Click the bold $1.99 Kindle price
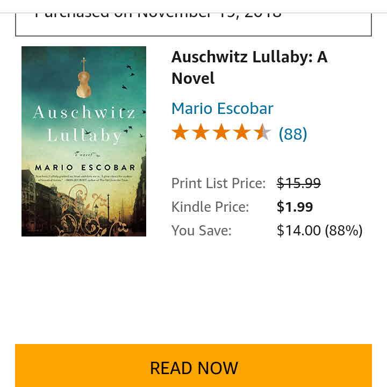 (x=295, y=207)
